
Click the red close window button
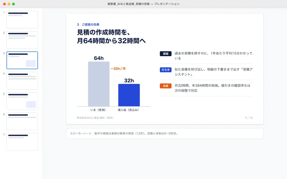pyautogui.click(x=4, y=4)
